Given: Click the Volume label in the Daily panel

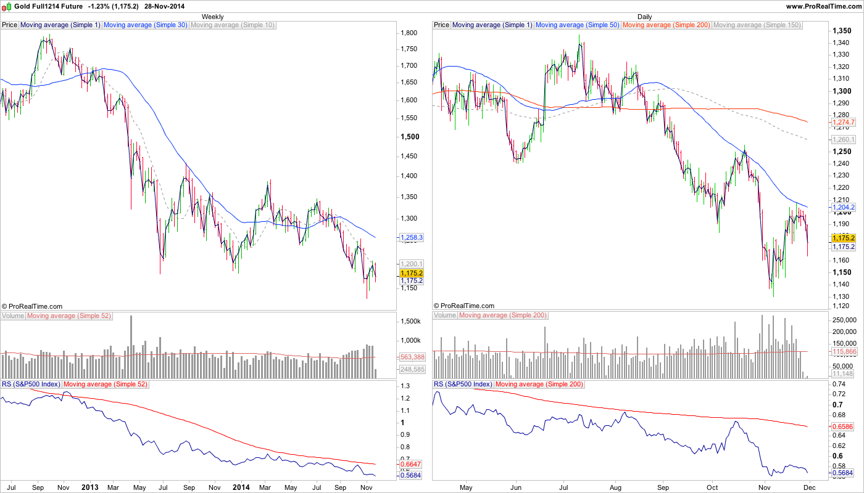Looking at the screenshot, I should pos(445,316).
